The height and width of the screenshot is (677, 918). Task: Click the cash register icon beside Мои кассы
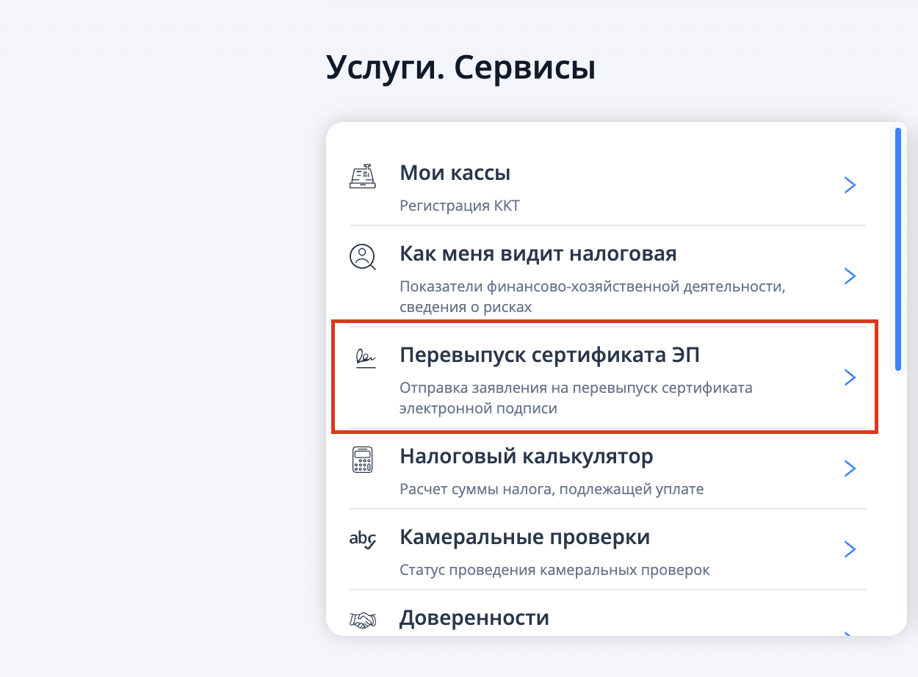click(x=362, y=176)
